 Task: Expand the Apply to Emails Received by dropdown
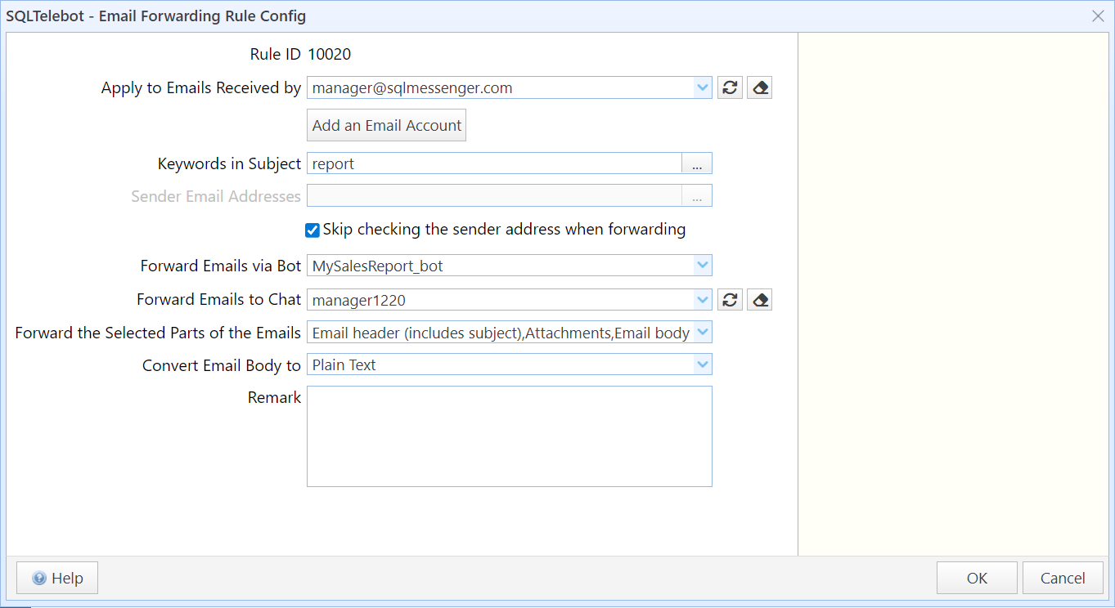702,88
